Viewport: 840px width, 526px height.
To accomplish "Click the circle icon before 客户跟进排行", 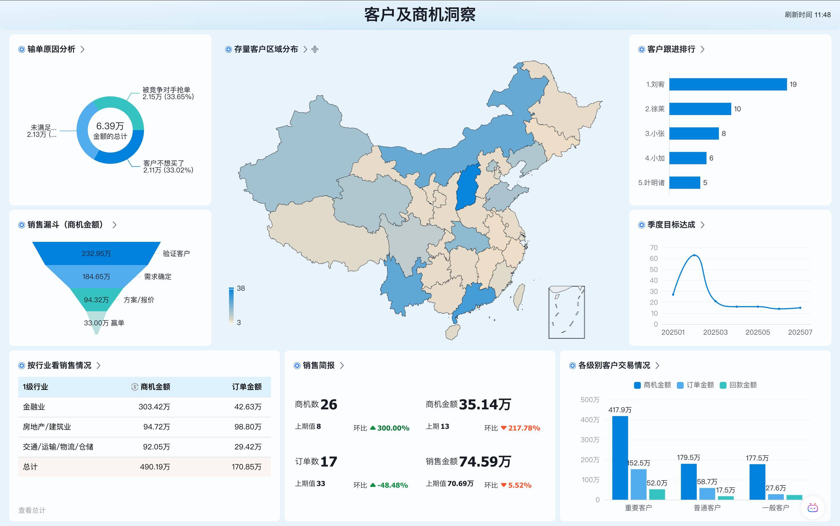I will 641,49.
